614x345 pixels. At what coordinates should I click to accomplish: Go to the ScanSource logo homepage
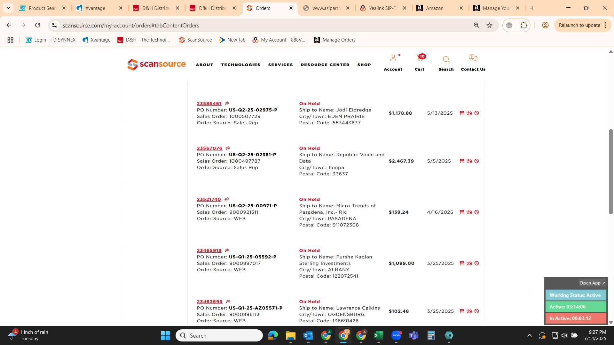[156, 65]
